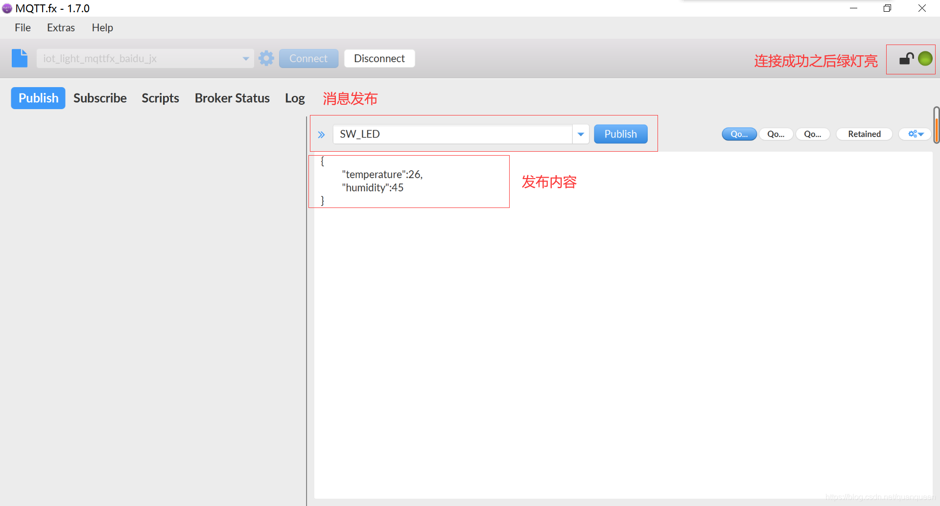This screenshot has width=940, height=506.
Task: Click the "temperature":26 line in payload
Action: 382,175
